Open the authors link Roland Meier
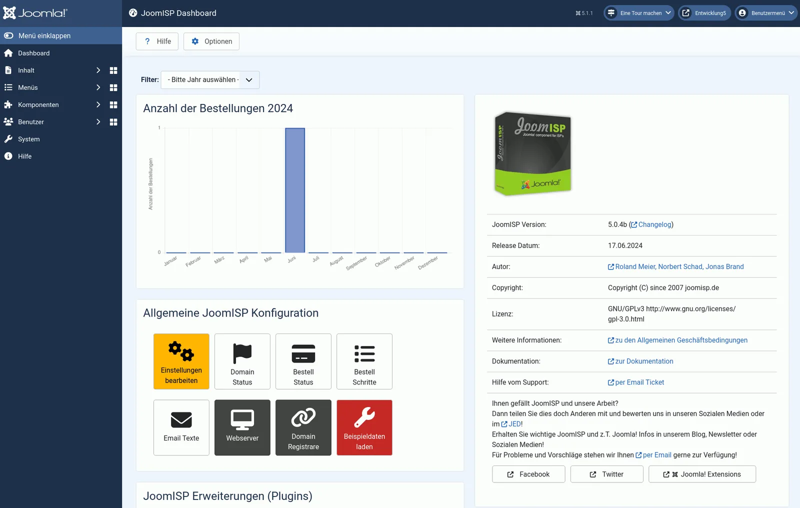The width and height of the screenshot is (800, 508). (676, 266)
